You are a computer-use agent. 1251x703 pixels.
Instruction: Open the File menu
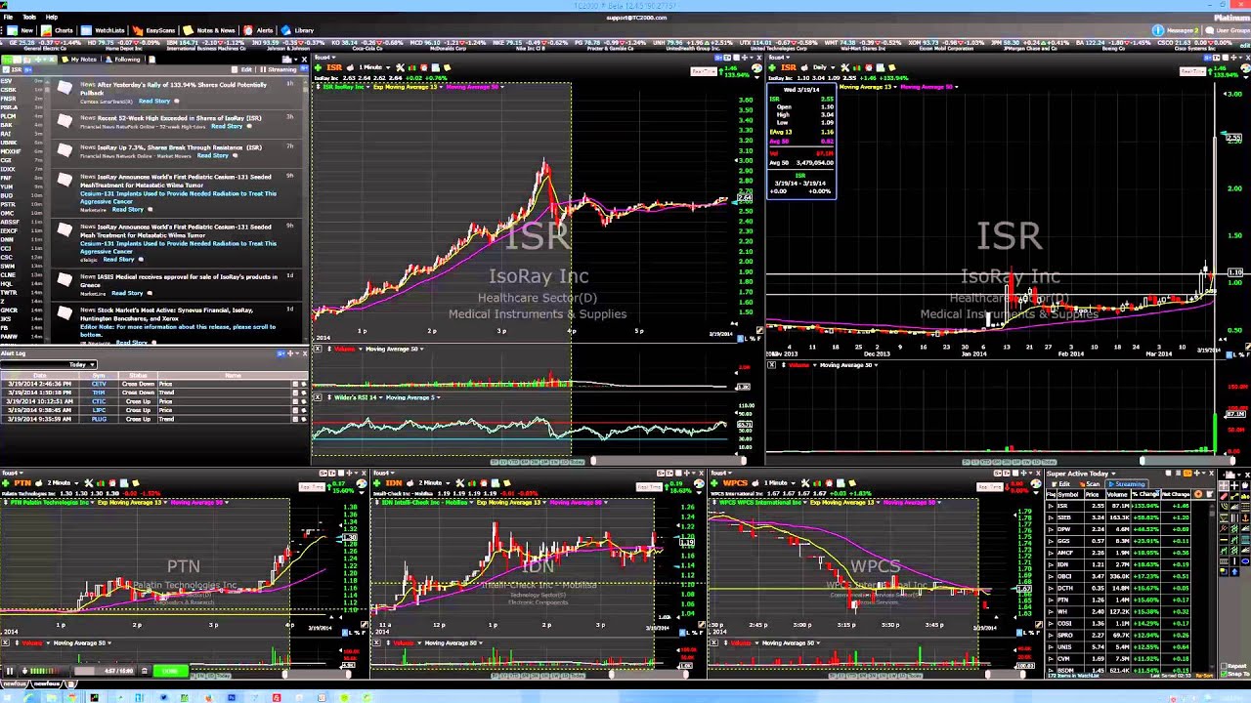pos(8,17)
